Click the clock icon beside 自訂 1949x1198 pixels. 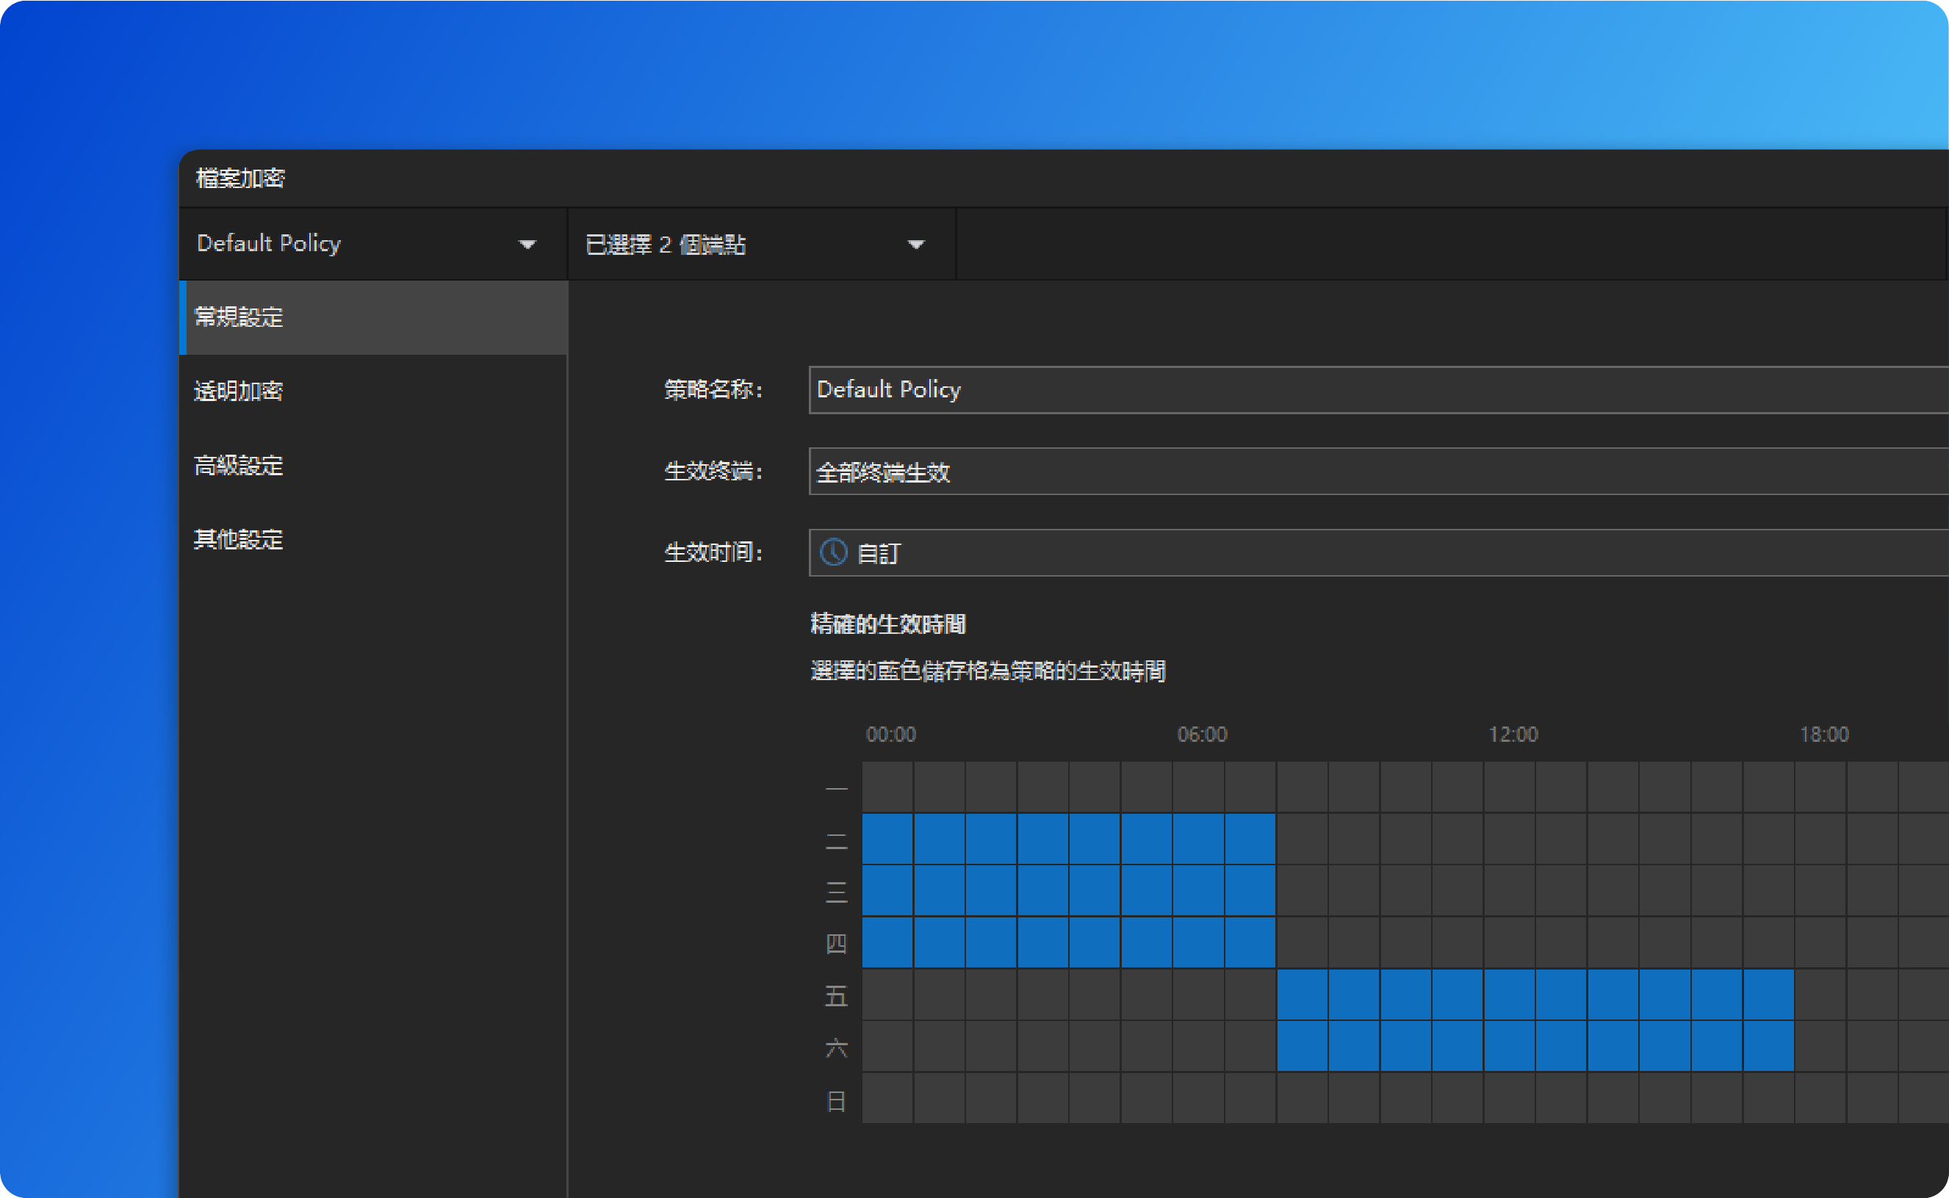coord(832,552)
